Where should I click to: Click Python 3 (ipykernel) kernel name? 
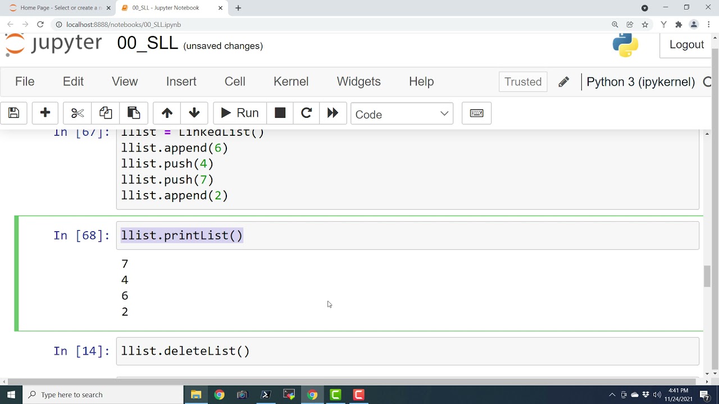click(640, 82)
